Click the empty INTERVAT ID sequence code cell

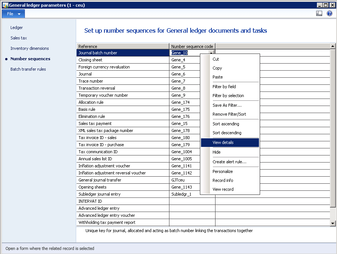[x=192, y=201]
